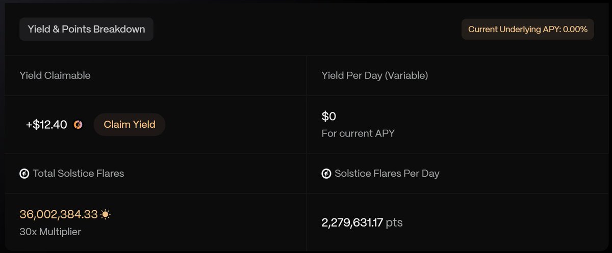Click the $0 yield per day value
This screenshot has height=253, width=612.
click(329, 116)
